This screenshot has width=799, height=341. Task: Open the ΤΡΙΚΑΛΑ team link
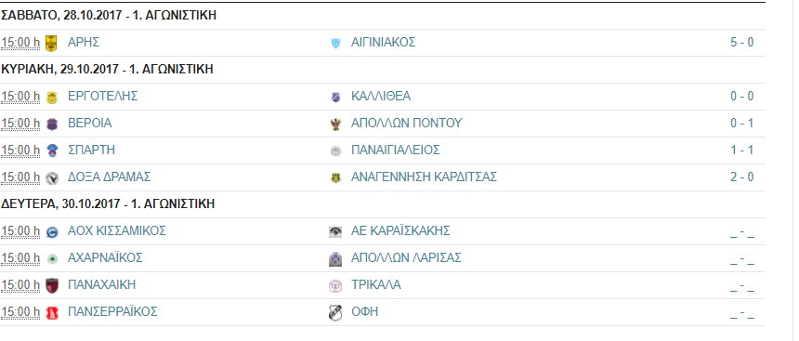coord(376,285)
